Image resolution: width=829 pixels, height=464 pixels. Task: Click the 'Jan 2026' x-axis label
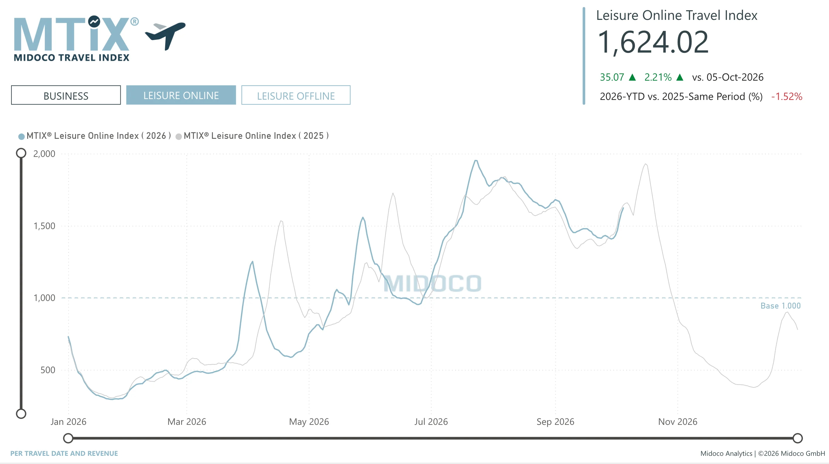[x=68, y=422]
